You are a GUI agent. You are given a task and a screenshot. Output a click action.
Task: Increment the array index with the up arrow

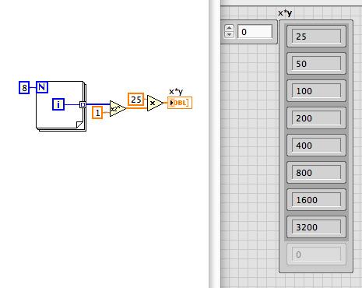[x=229, y=28]
